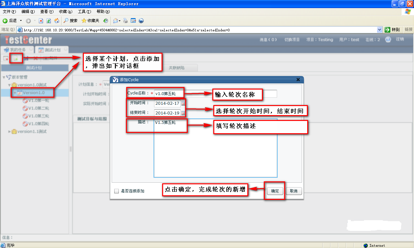414x248 pixels.
Task: Close the 我的任务 tab via its circle button
Action: coord(31,49)
